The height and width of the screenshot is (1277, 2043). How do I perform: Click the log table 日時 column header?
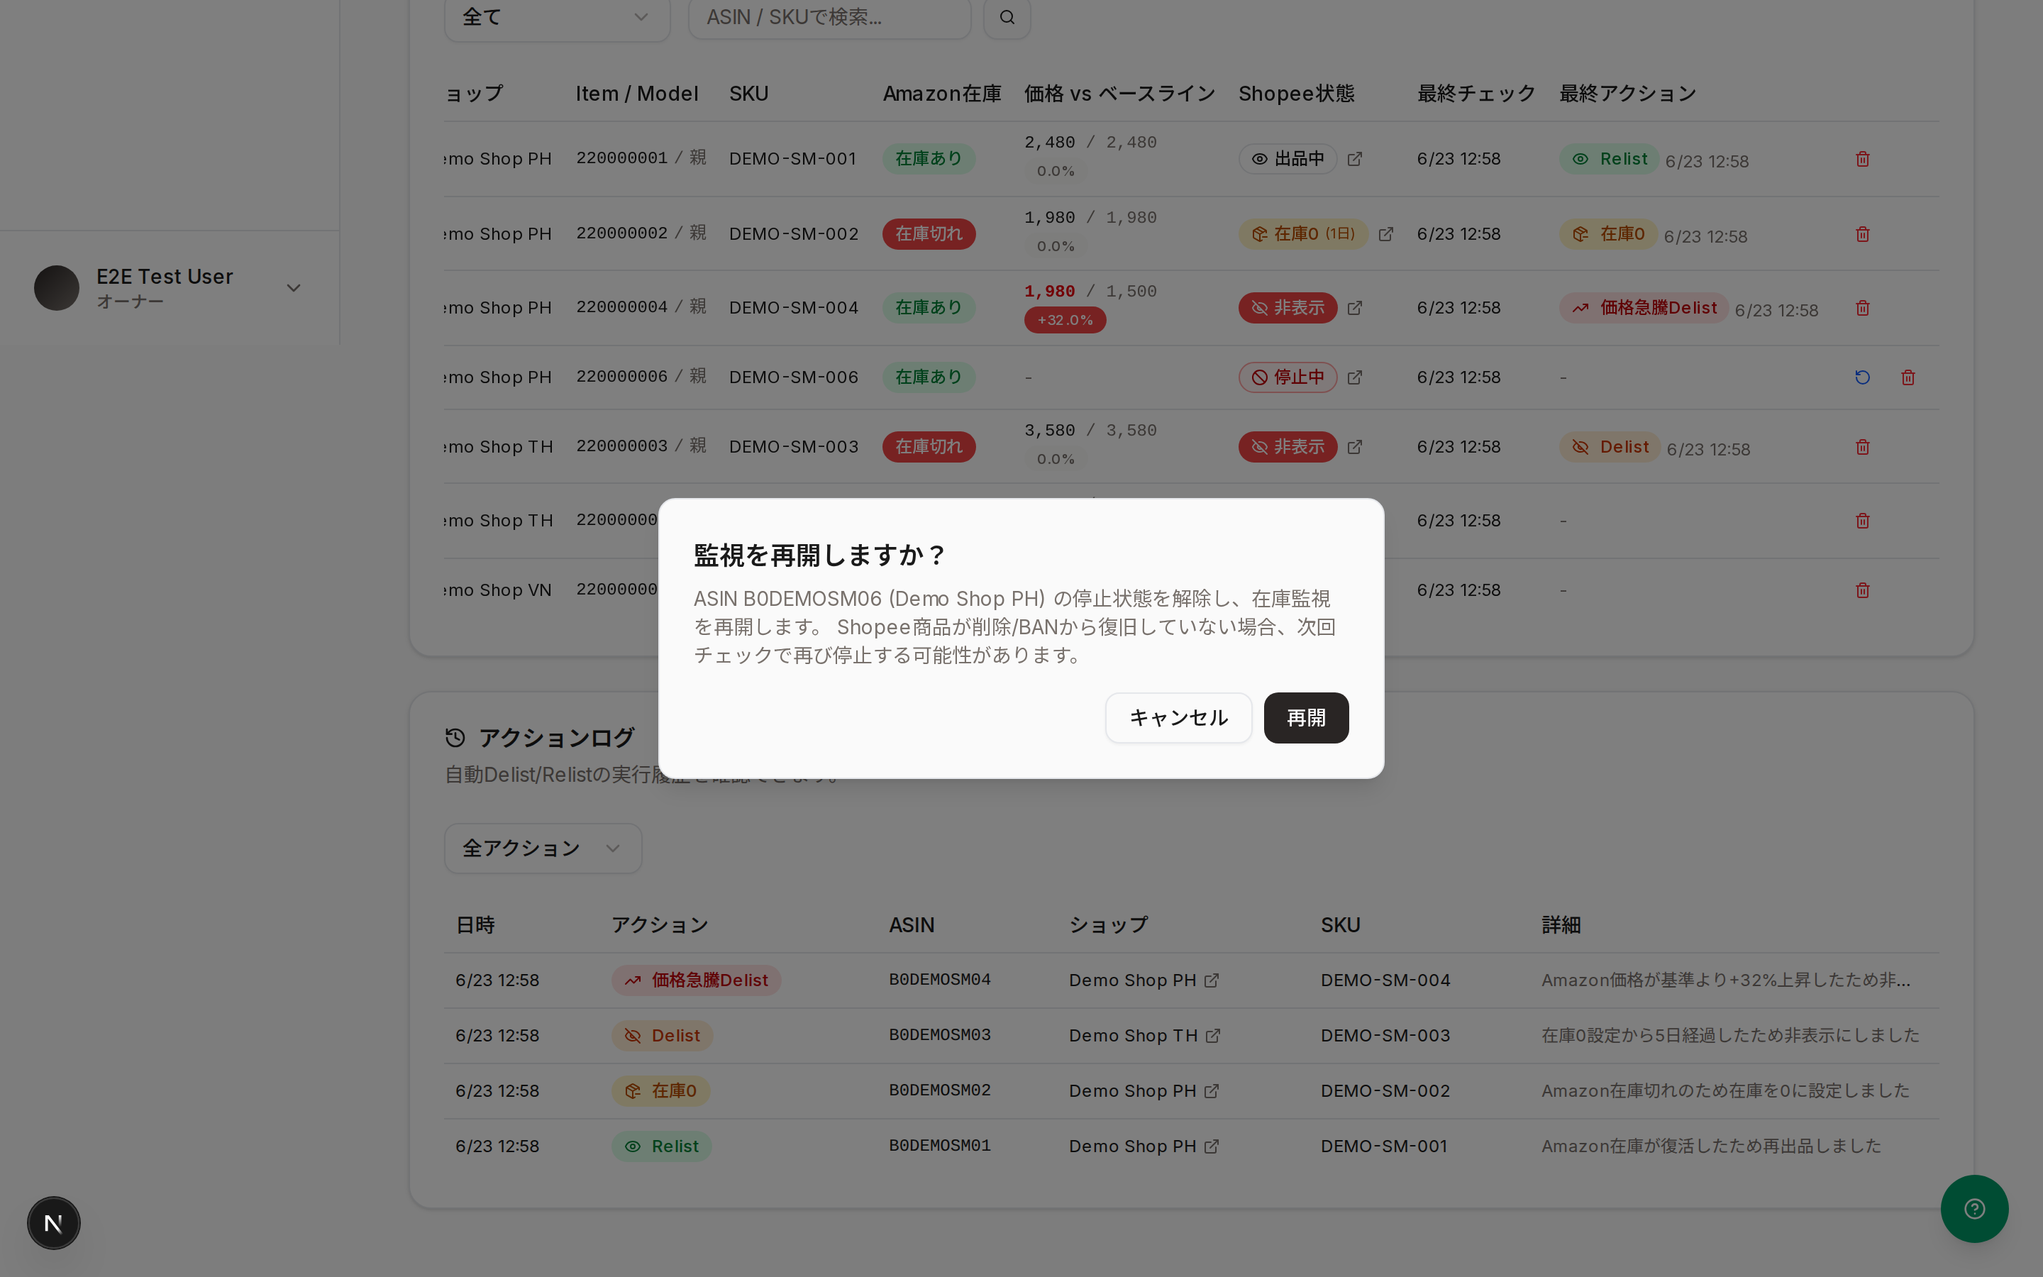click(475, 925)
